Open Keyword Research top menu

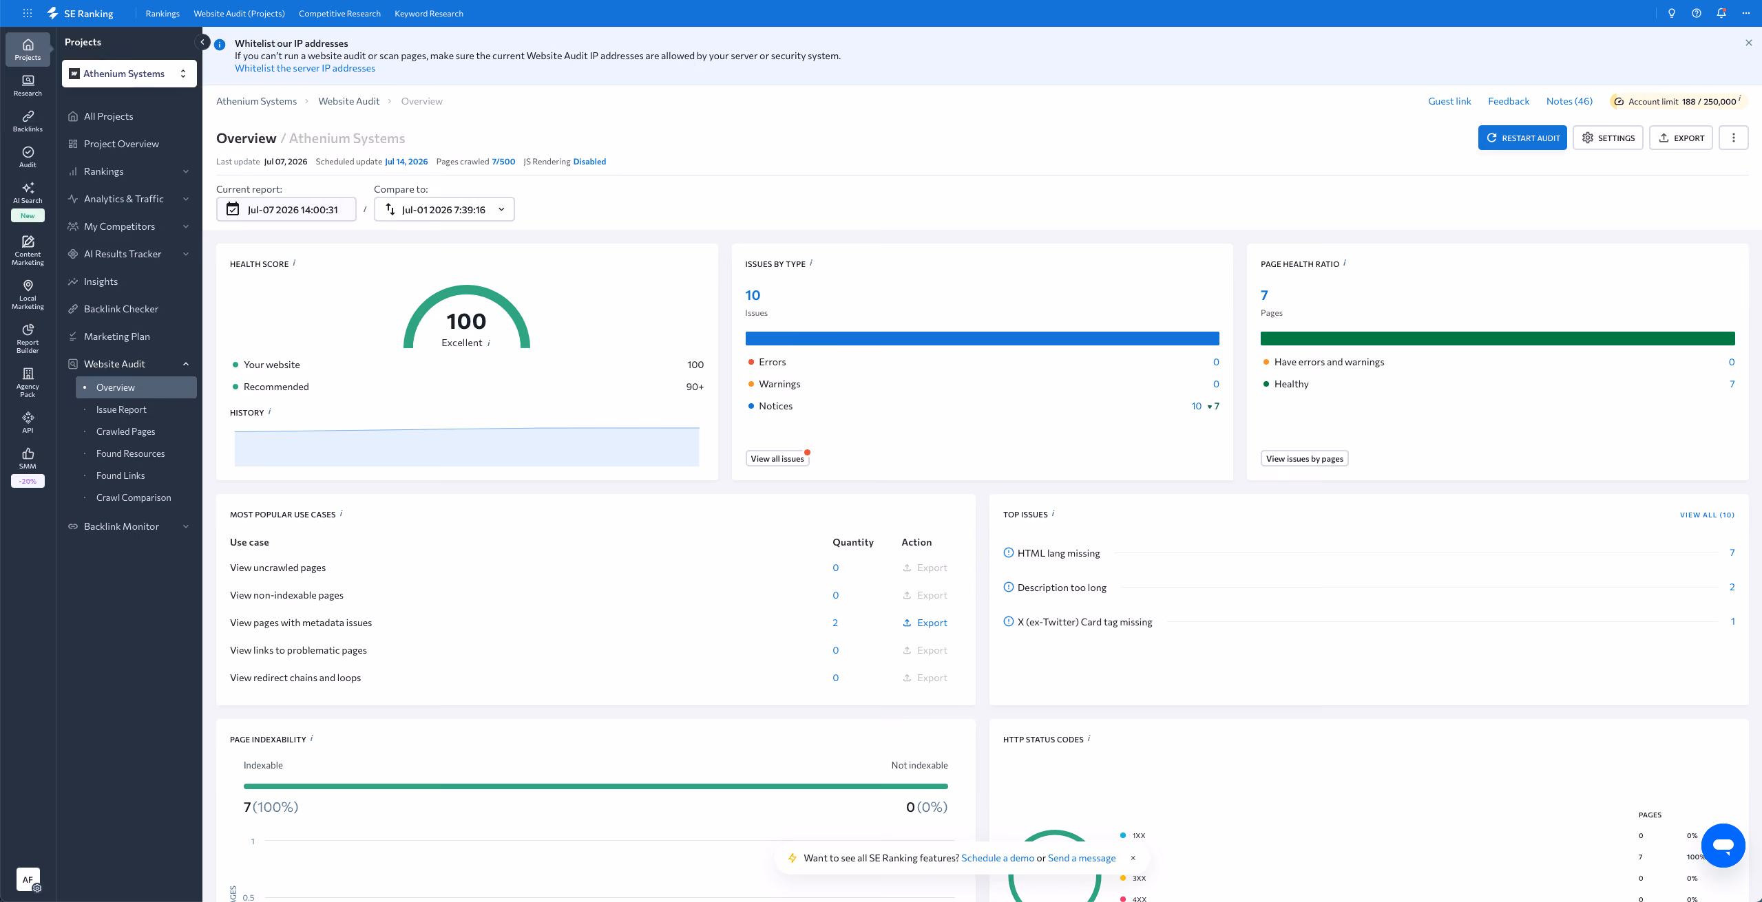click(429, 13)
